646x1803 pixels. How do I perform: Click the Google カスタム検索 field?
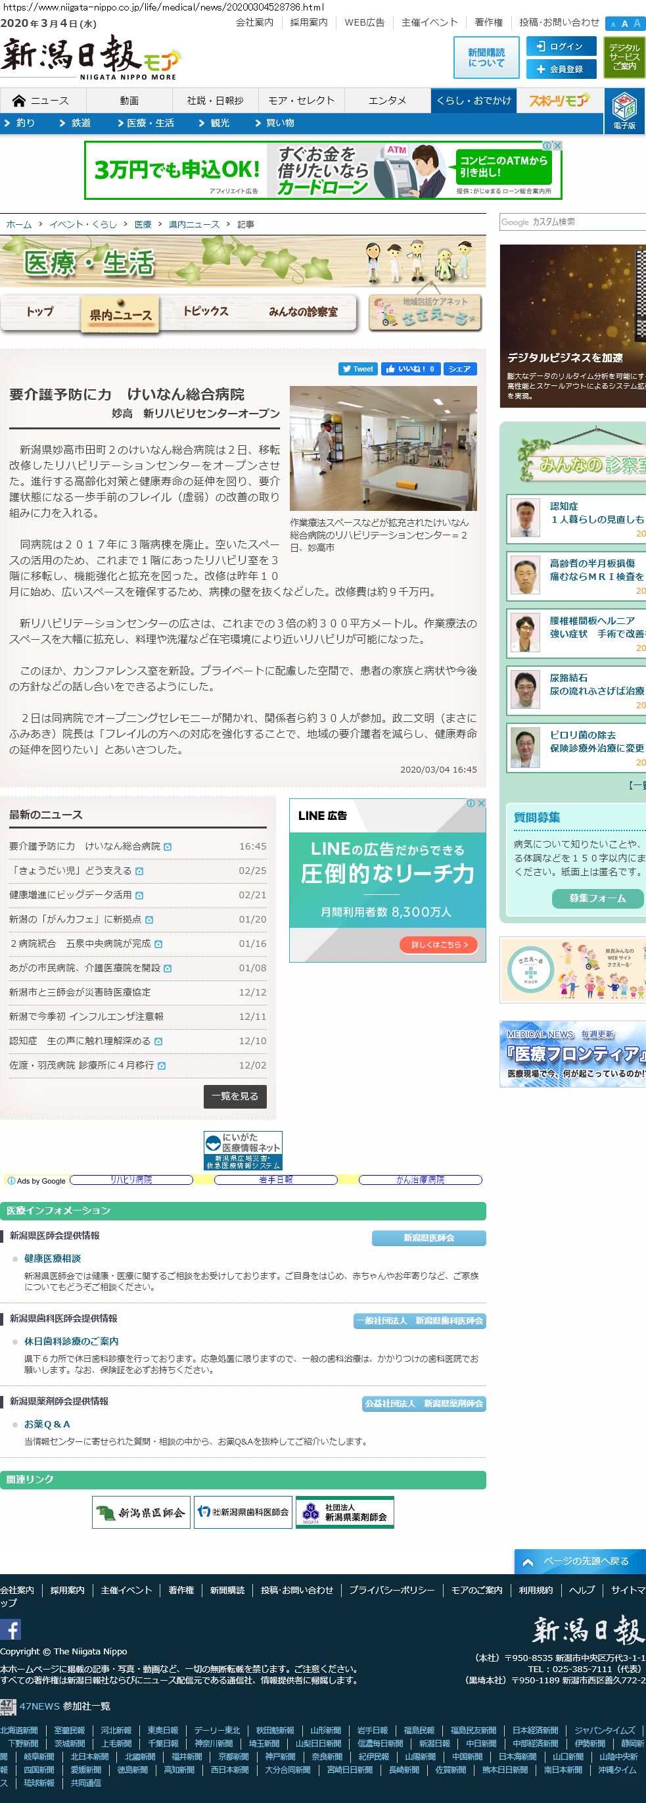572,222
